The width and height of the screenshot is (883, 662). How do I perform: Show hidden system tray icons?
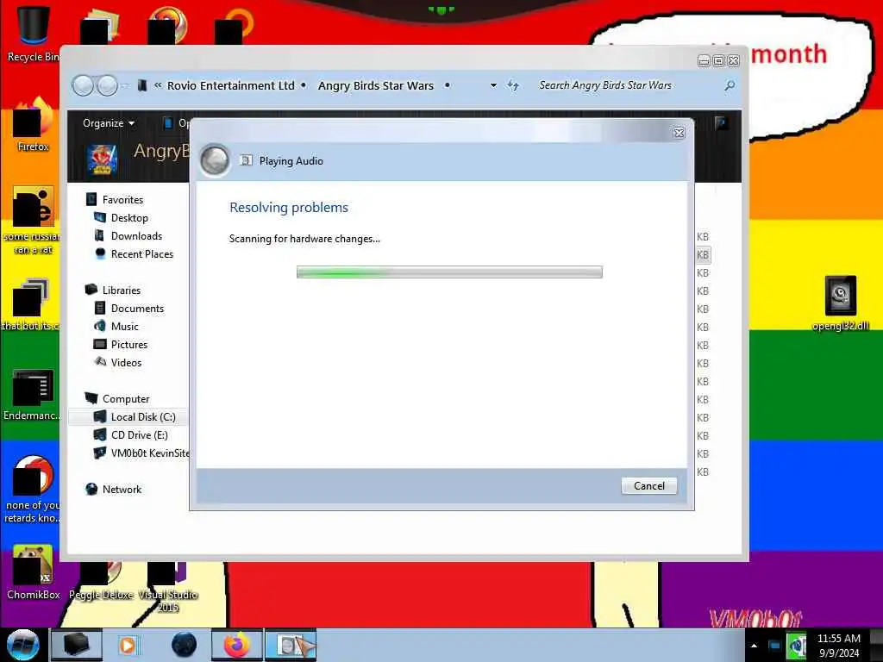[x=754, y=646]
